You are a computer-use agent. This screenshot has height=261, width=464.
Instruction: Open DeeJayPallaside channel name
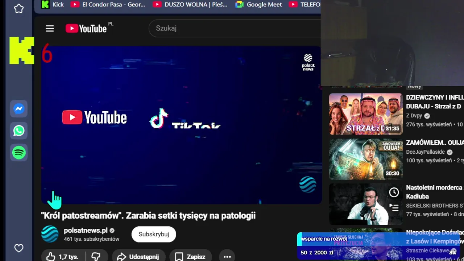tap(425, 152)
